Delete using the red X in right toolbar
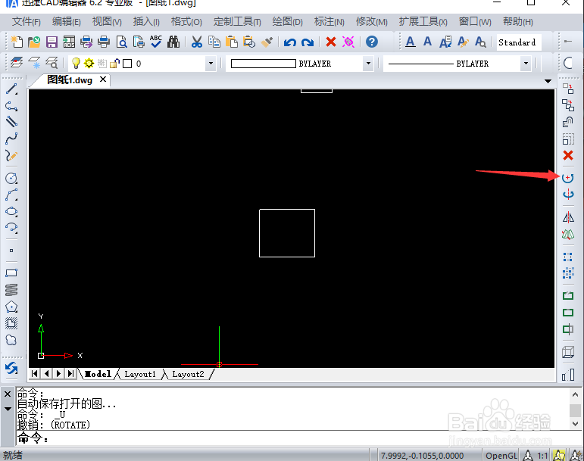 pyautogui.click(x=567, y=155)
